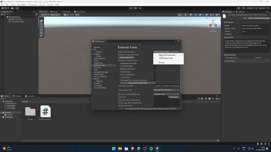Open Spotify from the taskbar
The width and height of the screenshot is (271, 152).
click(151, 149)
